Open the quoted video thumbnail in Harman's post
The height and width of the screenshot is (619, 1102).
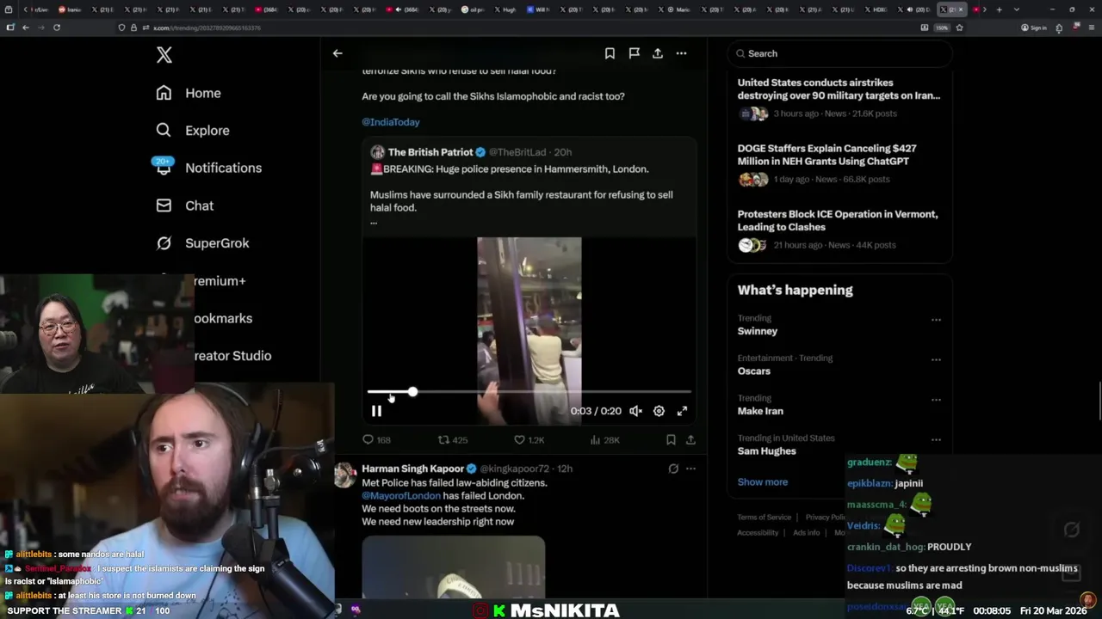pyautogui.click(x=454, y=567)
